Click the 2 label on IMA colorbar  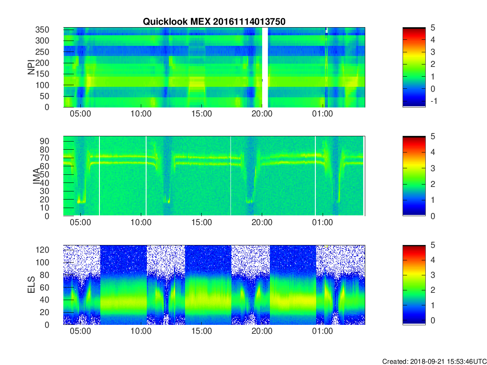point(432,184)
